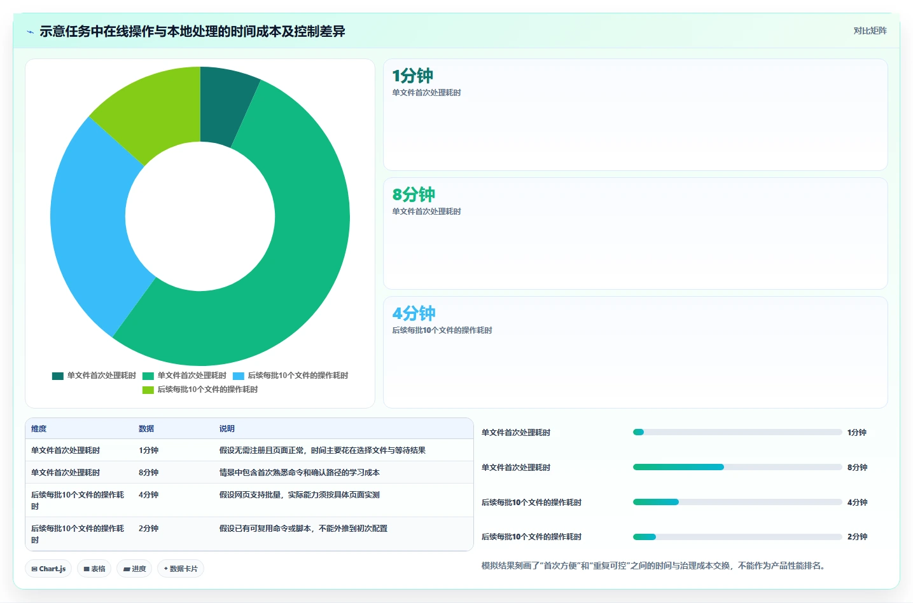
Task: Click the description starting 假设网页支持批量
Action: pos(300,494)
